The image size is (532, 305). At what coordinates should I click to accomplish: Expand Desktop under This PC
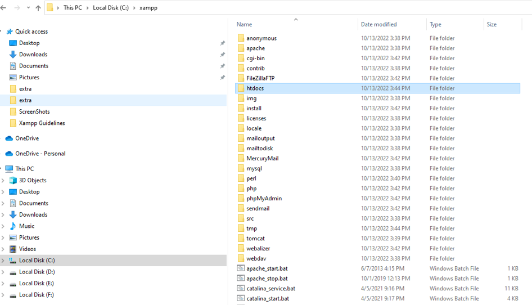pos(3,192)
